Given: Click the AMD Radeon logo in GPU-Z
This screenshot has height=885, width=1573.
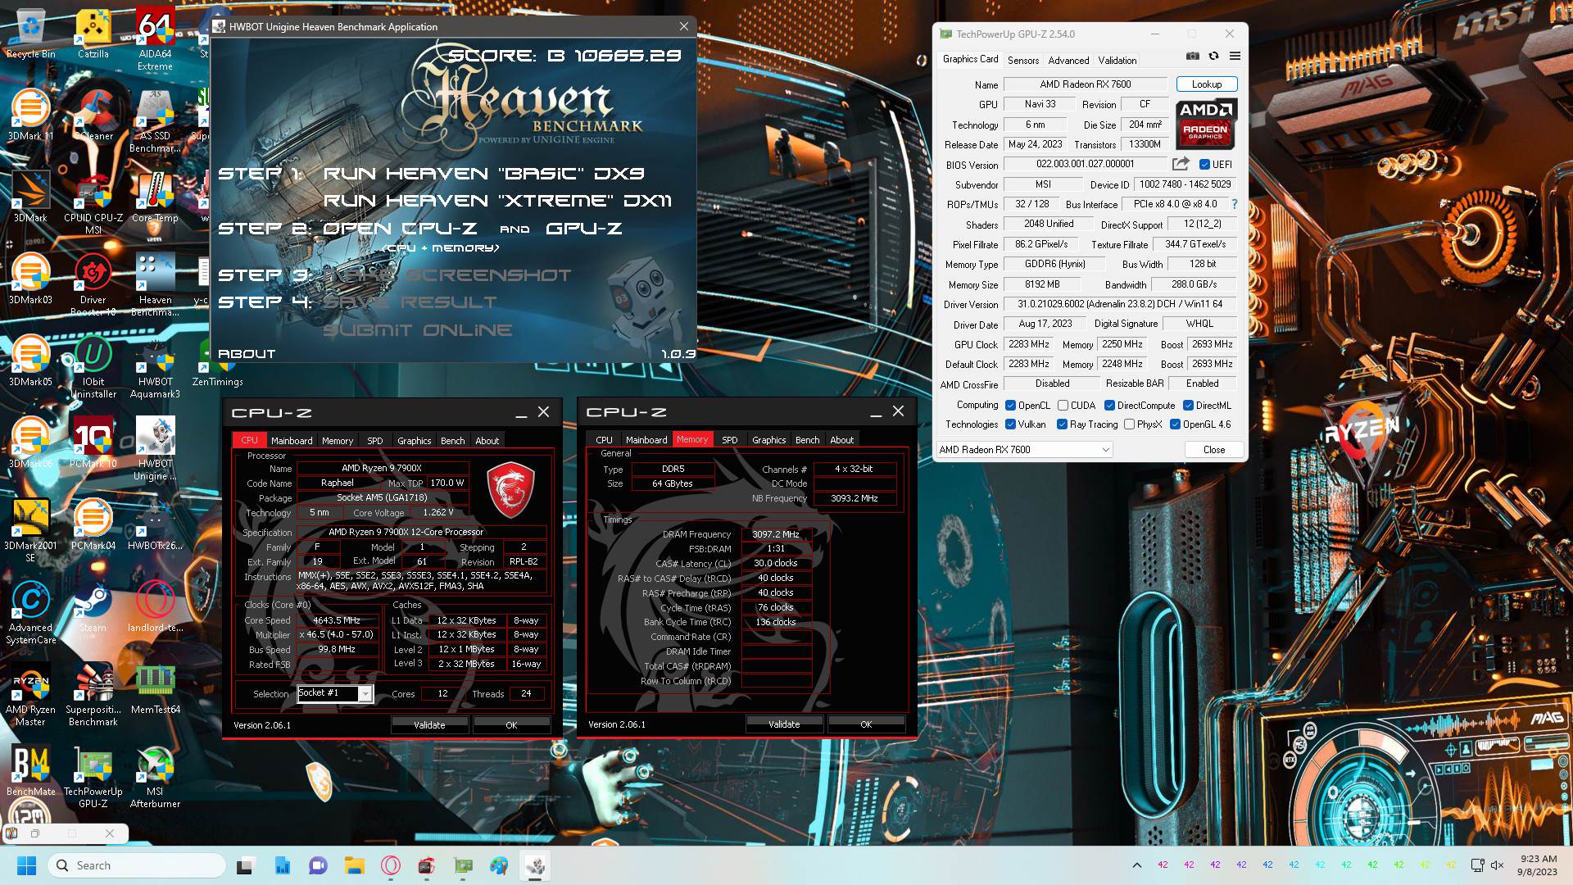Looking at the screenshot, I should point(1206,125).
